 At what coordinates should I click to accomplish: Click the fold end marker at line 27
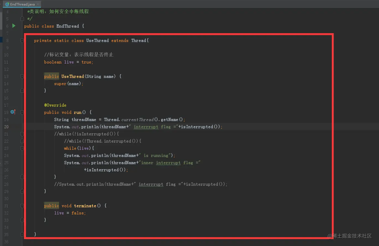[22, 177]
